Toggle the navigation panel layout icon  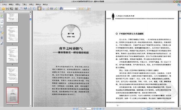point(34,8)
